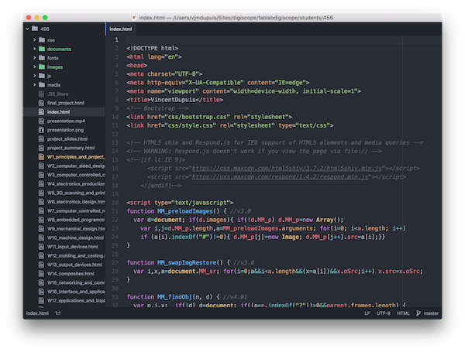Open W14_composites.html in tree
Screen dimensions: 465x352
tap(71, 274)
